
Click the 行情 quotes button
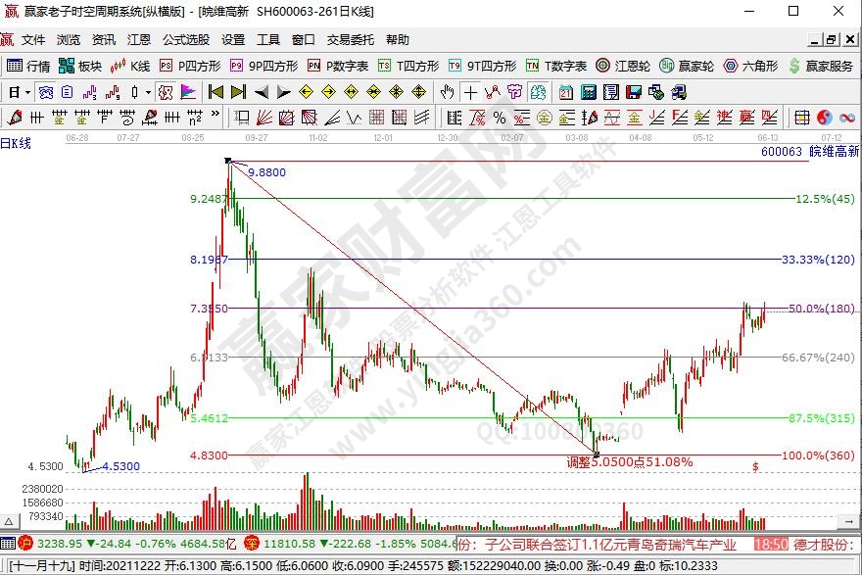28,66
